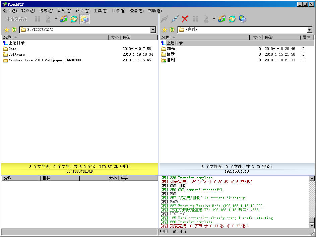Expand the remote path /完成/ dropdown
This screenshot has height=237, width=316.
[x=310, y=30]
